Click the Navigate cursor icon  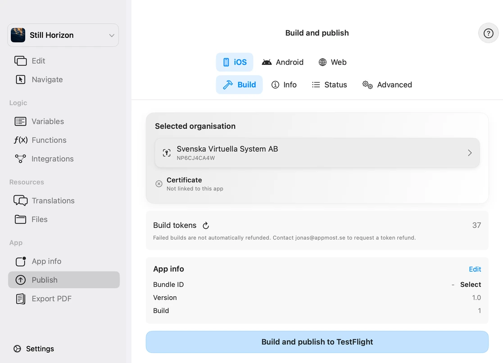tap(21, 79)
